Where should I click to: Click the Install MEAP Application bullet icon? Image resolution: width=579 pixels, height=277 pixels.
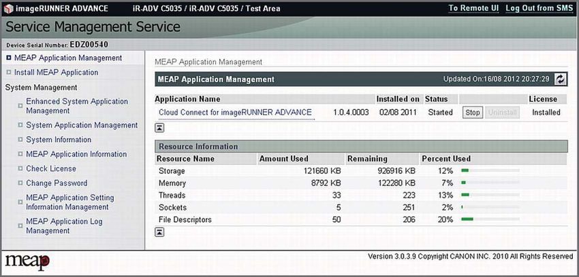10,73
